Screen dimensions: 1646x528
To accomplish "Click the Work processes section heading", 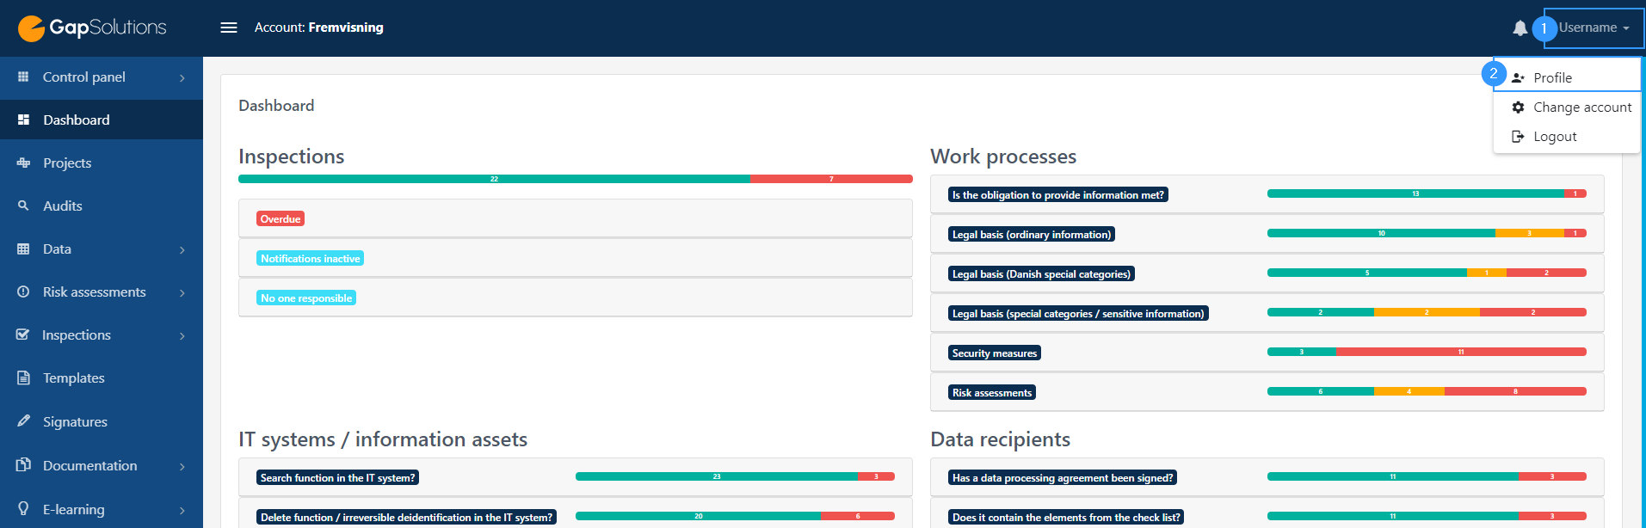I will pyautogui.click(x=1003, y=157).
